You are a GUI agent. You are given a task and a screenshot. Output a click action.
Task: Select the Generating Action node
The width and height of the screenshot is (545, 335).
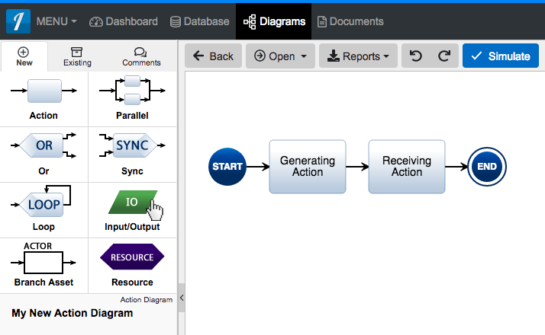pos(308,166)
